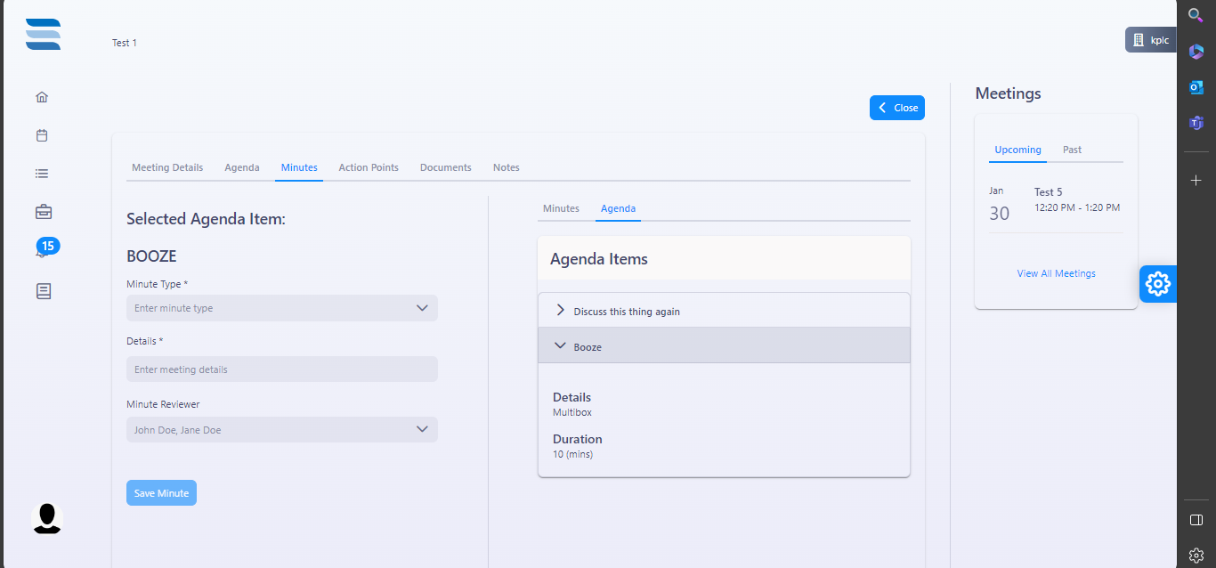Click the user avatar profile picture

point(47,518)
